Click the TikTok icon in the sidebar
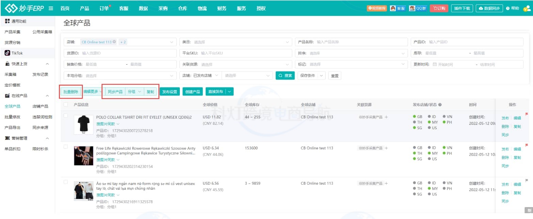The width and height of the screenshot is (533, 219). 7,53
